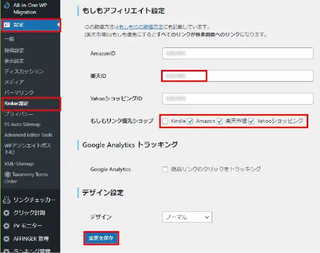Toggle the Kindle priority shop checkbox
This screenshot has width=320, height=253.
tap(165, 121)
